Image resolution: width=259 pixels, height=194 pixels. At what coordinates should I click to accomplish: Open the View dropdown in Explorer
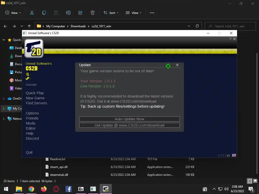click(134, 13)
